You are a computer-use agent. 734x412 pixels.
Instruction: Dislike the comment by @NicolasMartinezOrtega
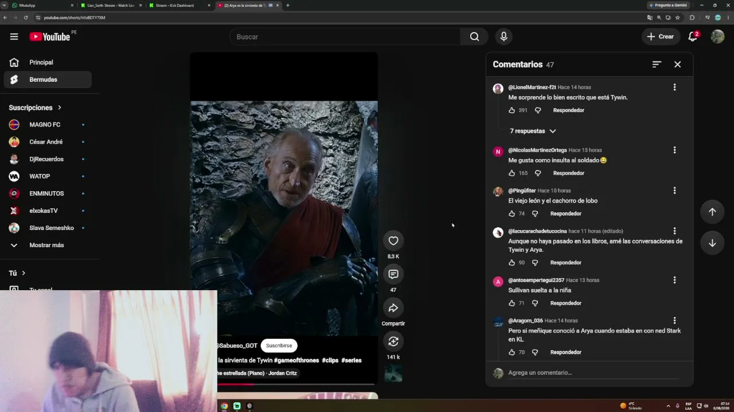tap(538, 173)
